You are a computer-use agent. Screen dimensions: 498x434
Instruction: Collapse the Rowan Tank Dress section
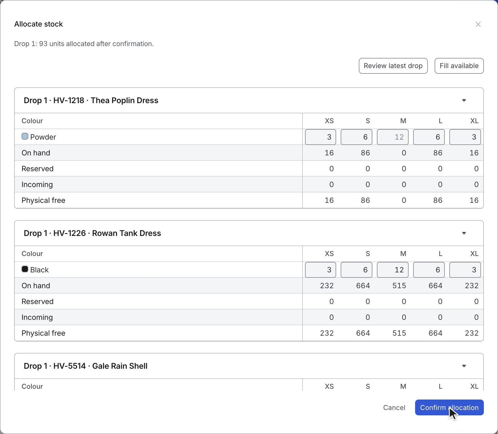[464, 233]
